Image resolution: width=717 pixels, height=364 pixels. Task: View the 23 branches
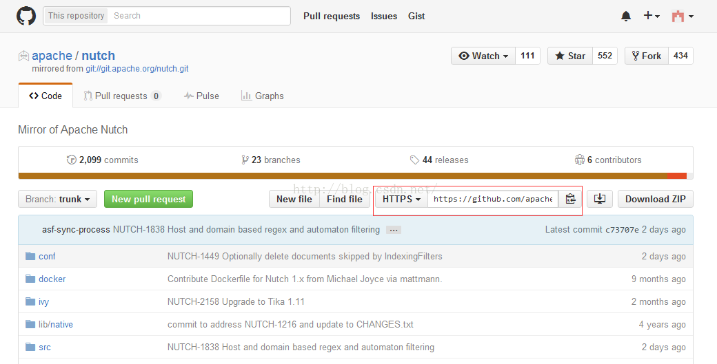[x=271, y=160]
